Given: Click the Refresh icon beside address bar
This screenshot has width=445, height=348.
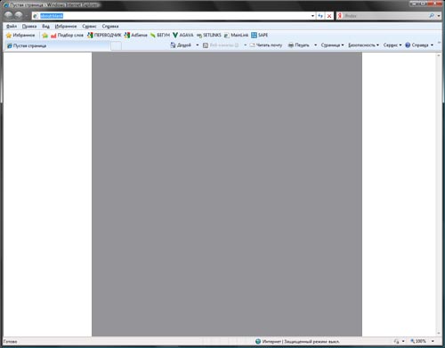Looking at the screenshot, I should (320, 16).
